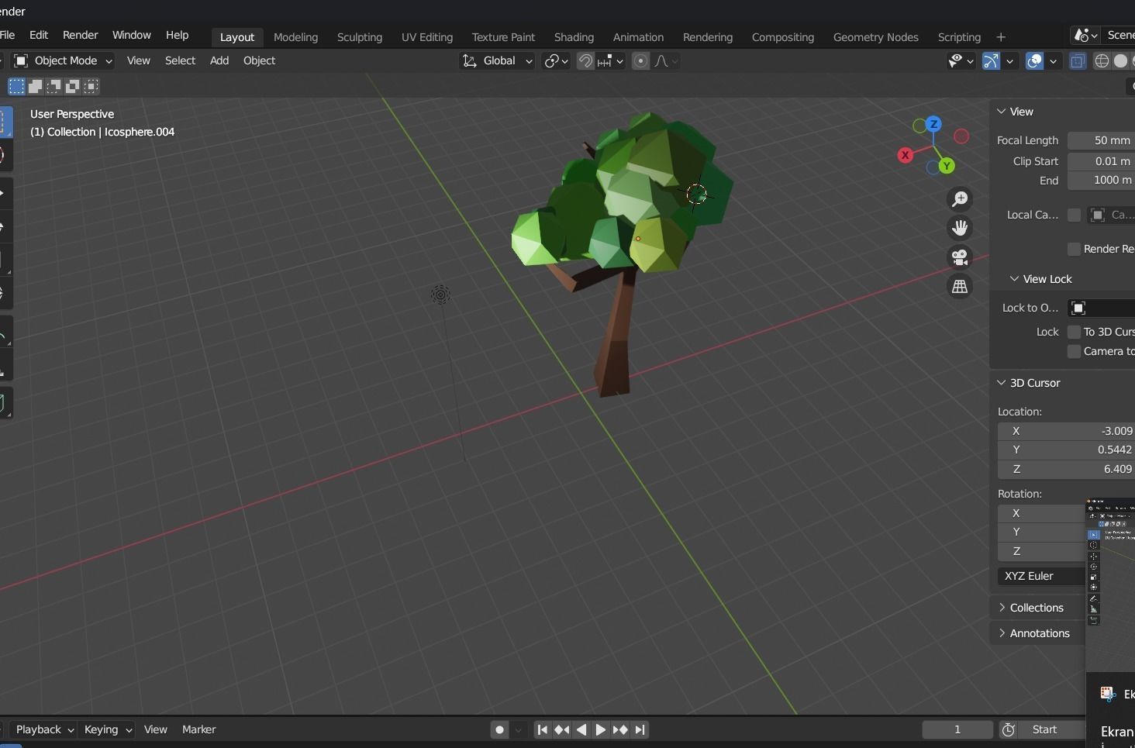Screen dimensions: 1135x748
Task: Add a new workspace tab
Action: click(x=1001, y=37)
